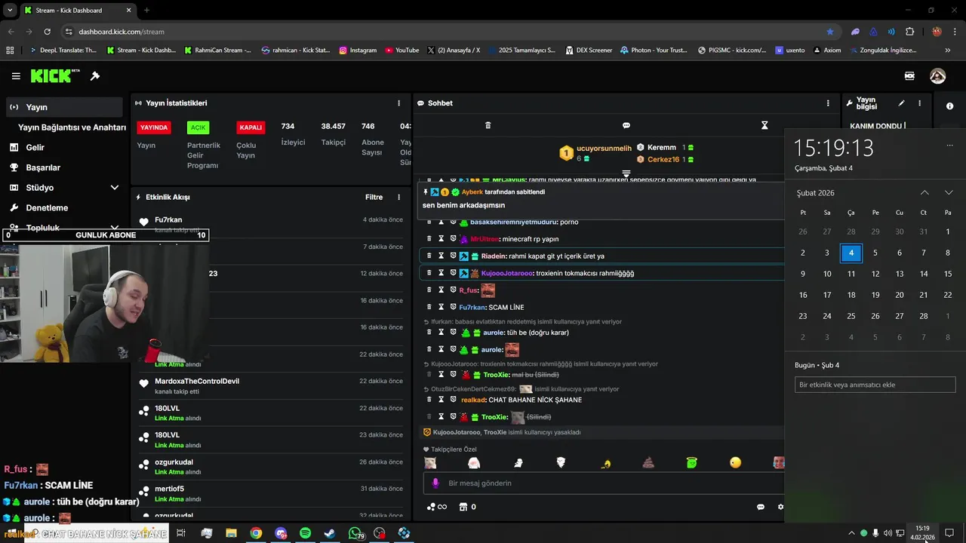Clear chat with trash icon in Sohbet toolbar
966x543 pixels.
pos(488,125)
